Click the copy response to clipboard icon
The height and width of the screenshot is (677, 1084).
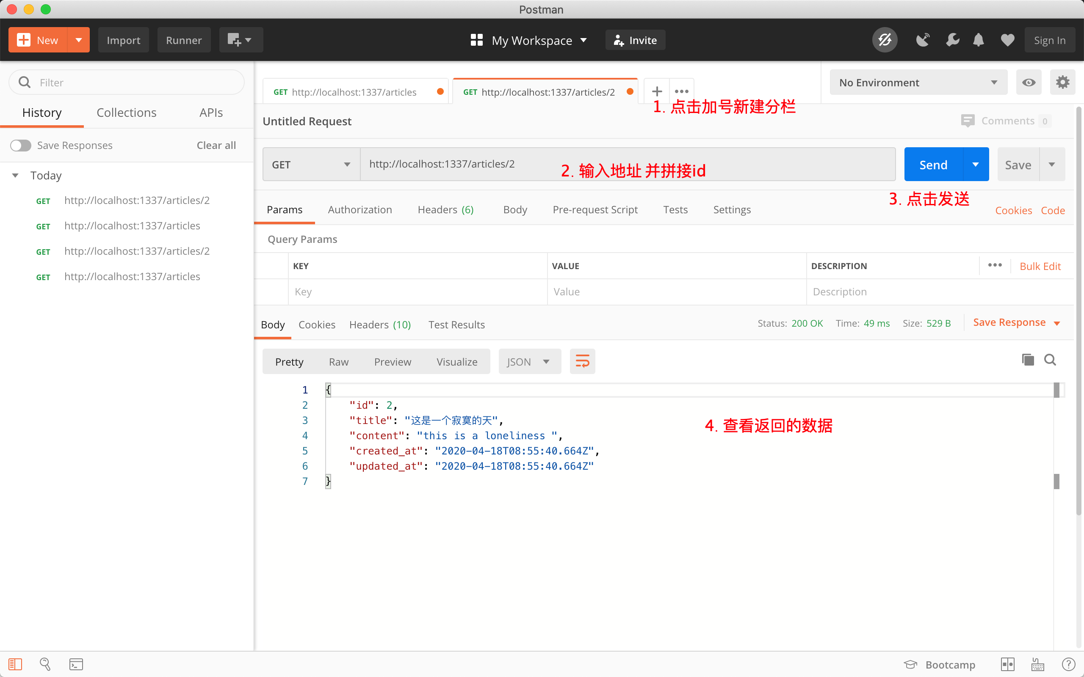[x=1028, y=360]
